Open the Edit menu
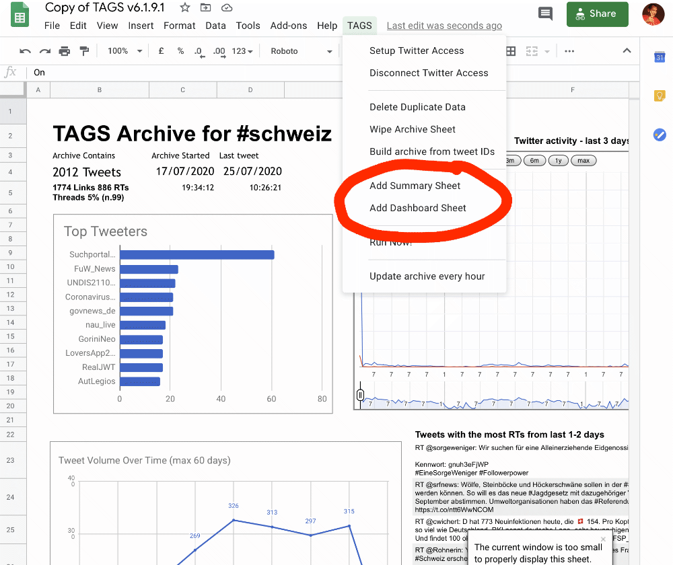This screenshot has width=673, height=565. pos(78,26)
